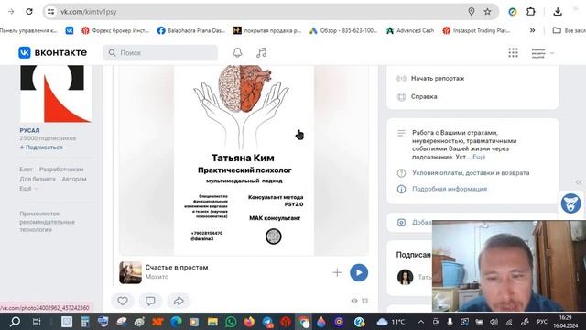Open browser downloads
Screen dimensions: 586x330
pos(558,12)
